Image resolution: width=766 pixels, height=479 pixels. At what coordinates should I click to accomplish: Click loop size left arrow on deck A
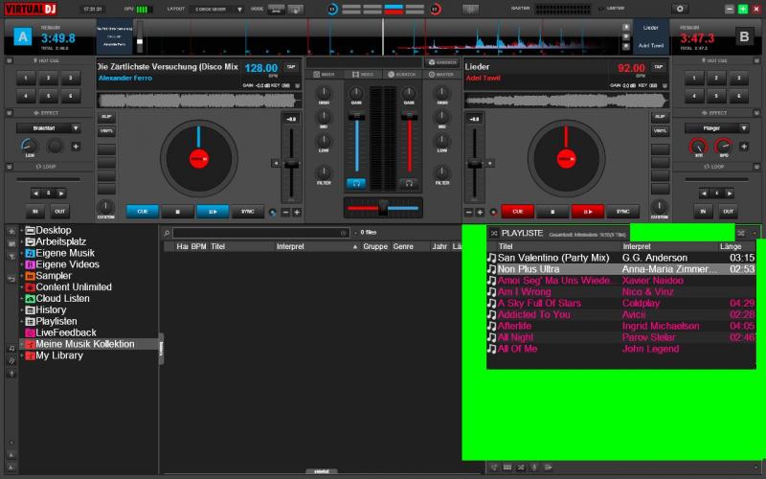(35, 194)
